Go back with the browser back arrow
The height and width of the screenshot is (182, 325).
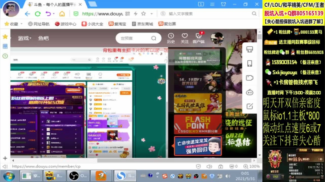28,14
